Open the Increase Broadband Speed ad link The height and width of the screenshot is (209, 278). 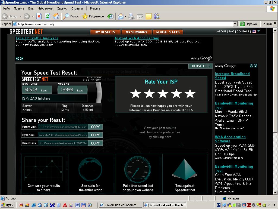tap(232, 76)
